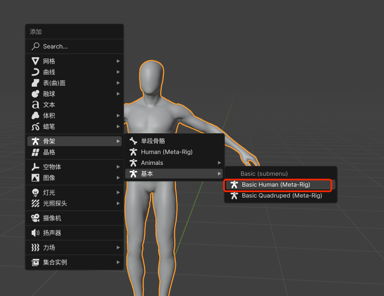Screen dimensions: 384x296
Task: Select 文本 menu entry label
Action: [49, 105]
